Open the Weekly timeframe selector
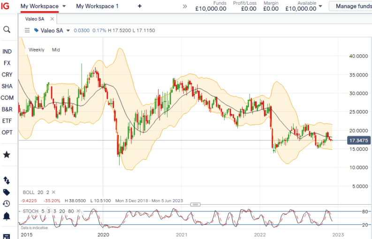The image size is (372, 239). (37, 50)
